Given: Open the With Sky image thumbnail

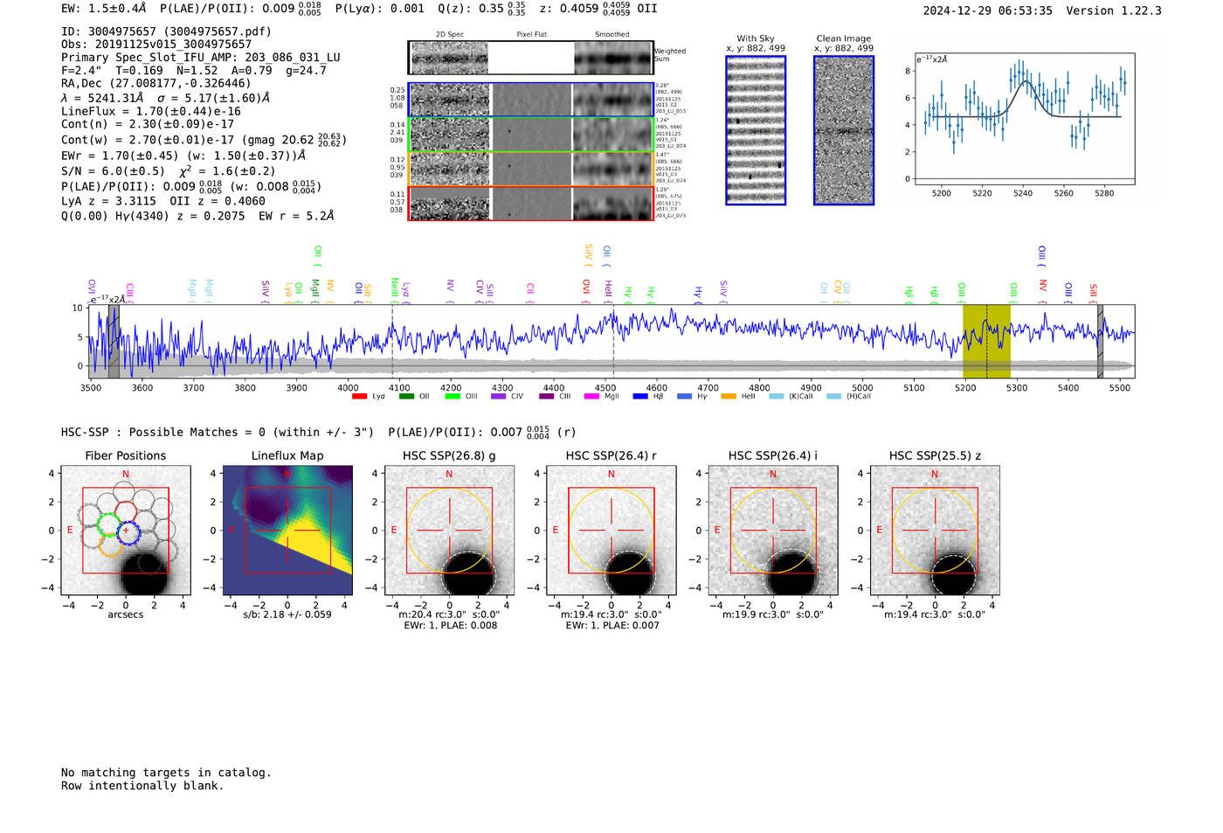Looking at the screenshot, I should 756,130.
